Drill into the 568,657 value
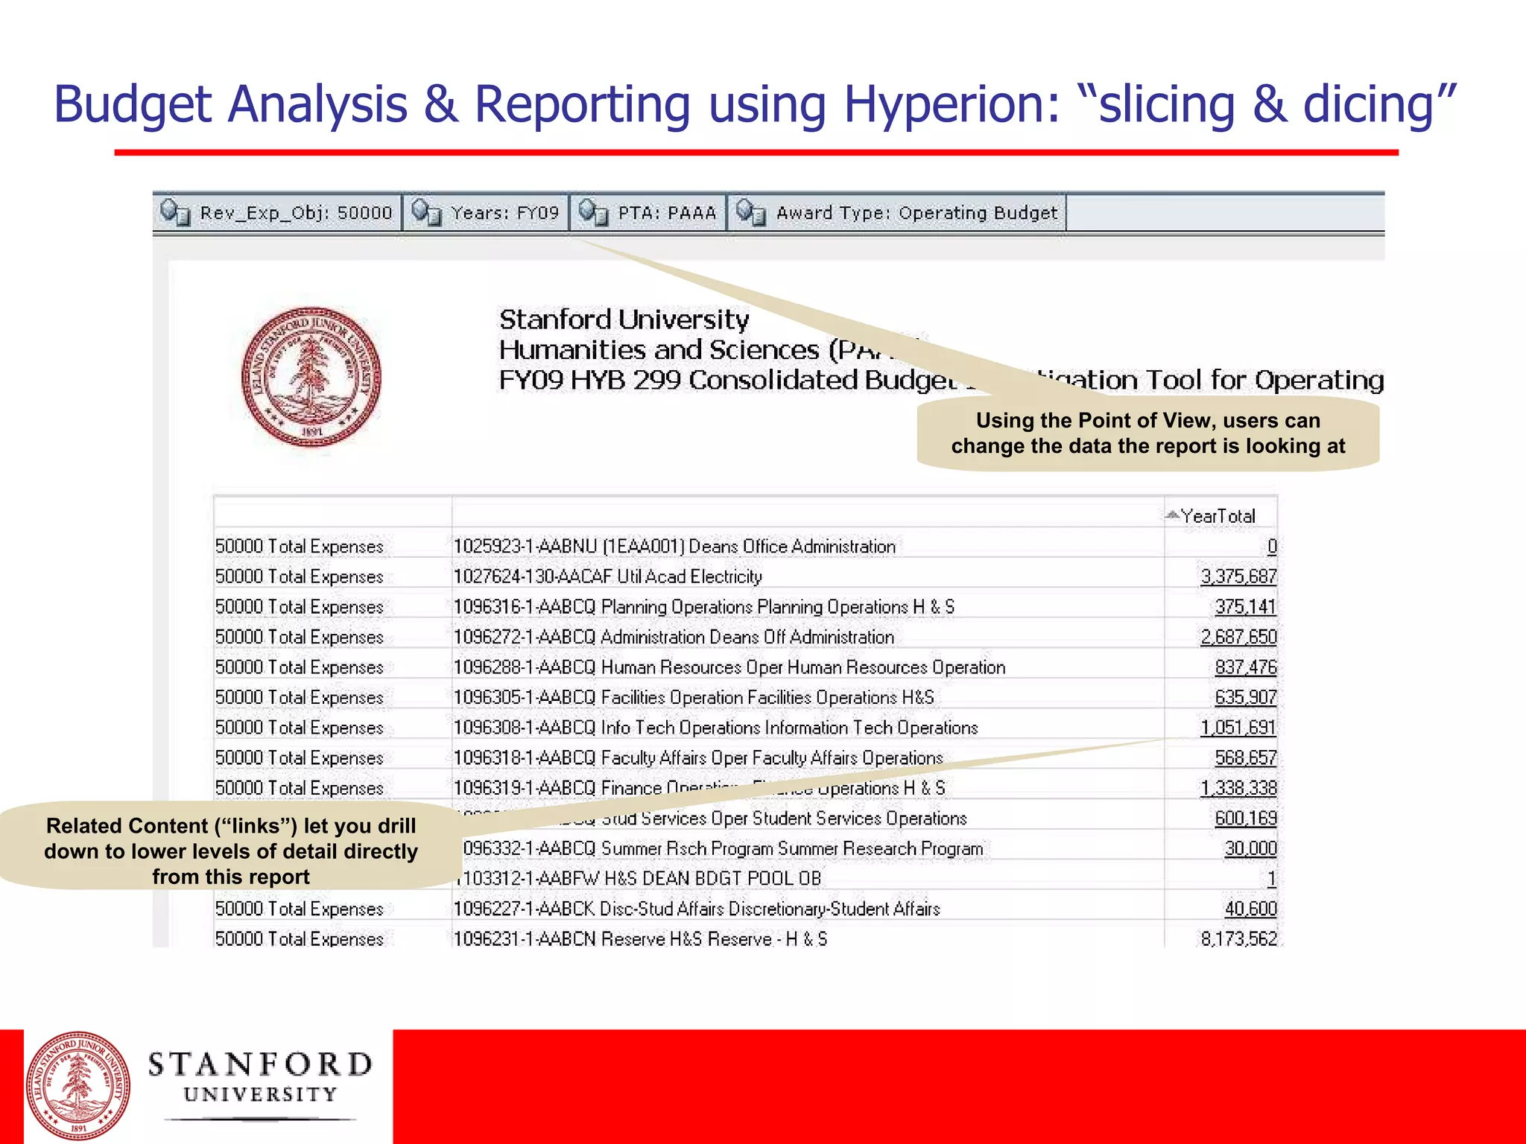 click(x=1246, y=758)
